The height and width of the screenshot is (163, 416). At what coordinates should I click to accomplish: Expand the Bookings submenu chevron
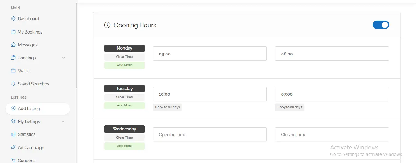pos(63,58)
